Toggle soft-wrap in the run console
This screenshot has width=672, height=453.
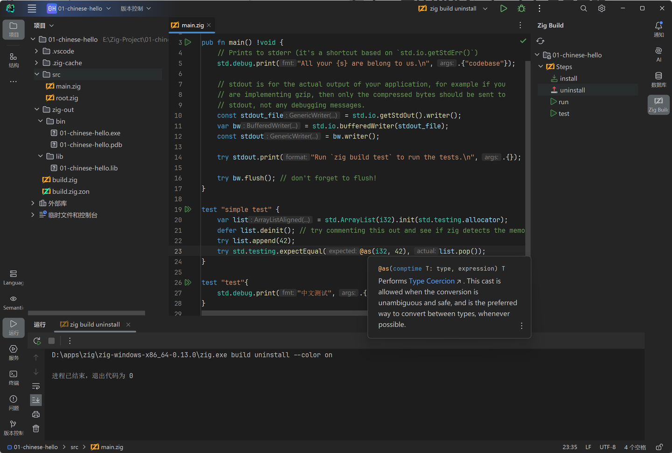36,386
